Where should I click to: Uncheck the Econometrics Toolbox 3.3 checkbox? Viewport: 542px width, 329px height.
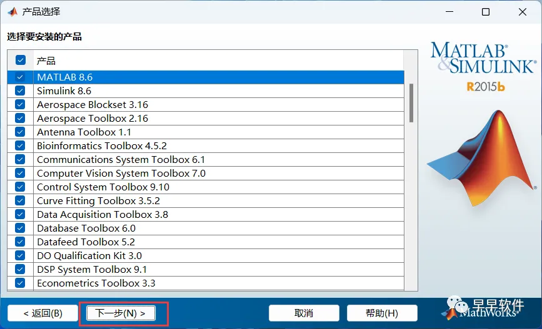point(20,283)
